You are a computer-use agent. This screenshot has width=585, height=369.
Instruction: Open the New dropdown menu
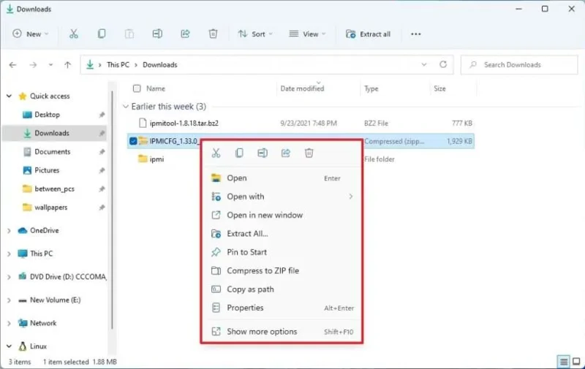point(31,34)
